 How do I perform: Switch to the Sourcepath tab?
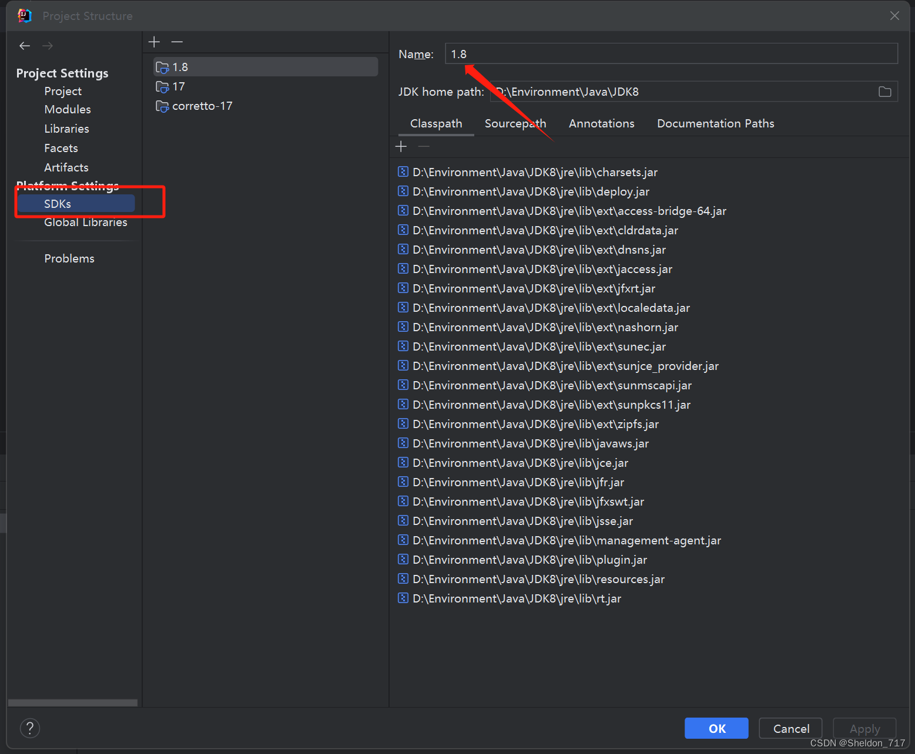[x=515, y=123]
